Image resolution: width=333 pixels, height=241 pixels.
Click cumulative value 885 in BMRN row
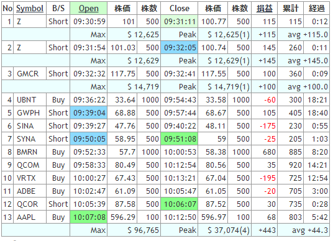point(291,152)
